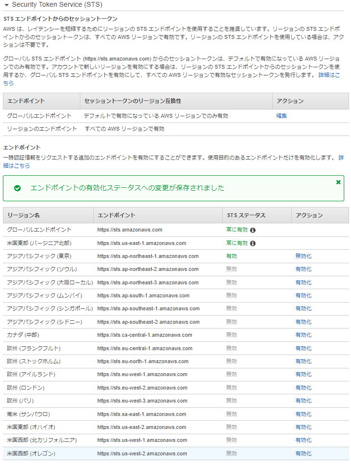Click 編集 for the global endpoint

(281, 116)
